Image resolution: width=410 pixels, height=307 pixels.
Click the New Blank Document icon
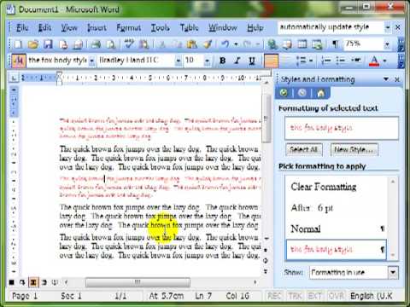click(18, 44)
